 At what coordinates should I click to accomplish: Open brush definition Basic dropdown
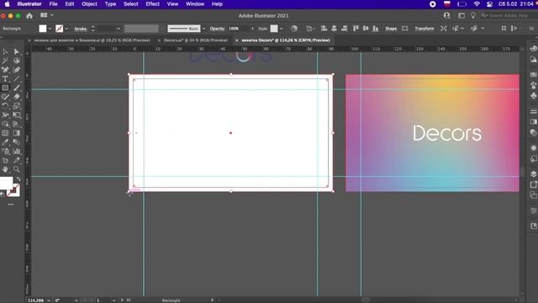(203, 29)
